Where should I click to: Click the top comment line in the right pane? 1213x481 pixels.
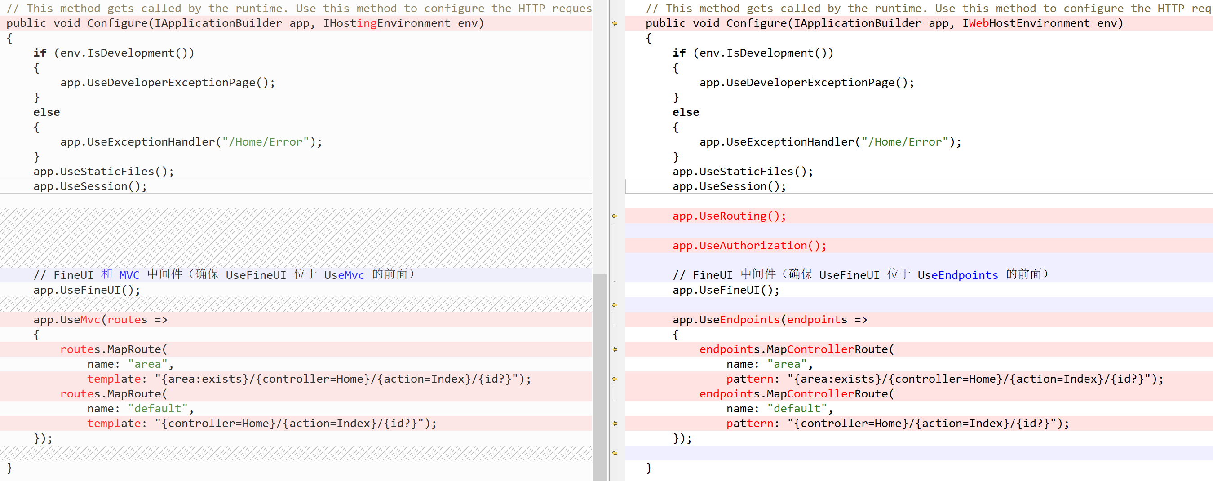coord(929,9)
